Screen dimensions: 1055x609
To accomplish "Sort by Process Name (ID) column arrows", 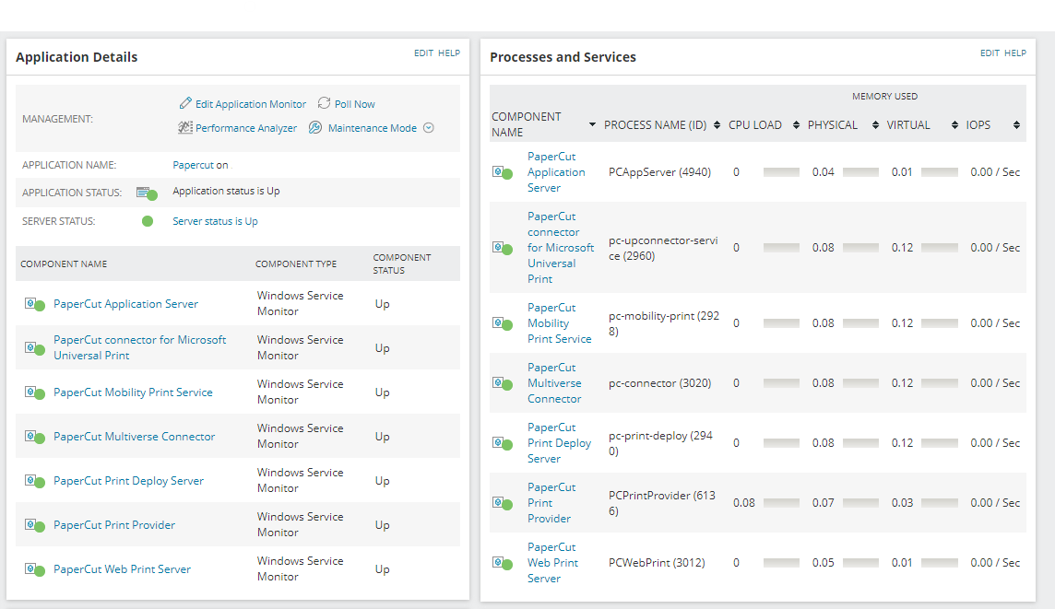I will 717,125.
